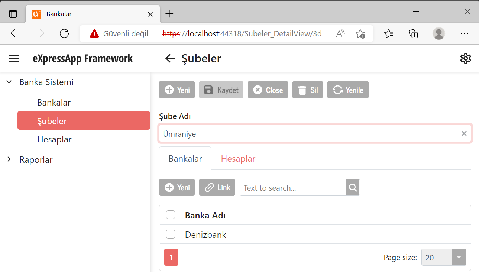Screen dimensions: 479x272
Task: Check the Denizbank row checkbox
Action: click(171, 234)
